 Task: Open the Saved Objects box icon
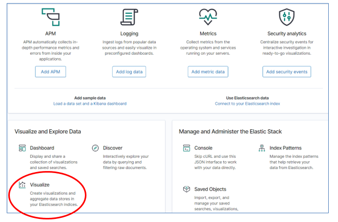186,189
